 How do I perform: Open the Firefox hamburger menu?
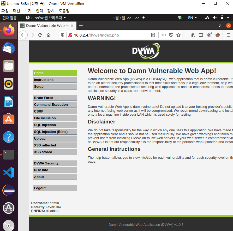(x=228, y=35)
